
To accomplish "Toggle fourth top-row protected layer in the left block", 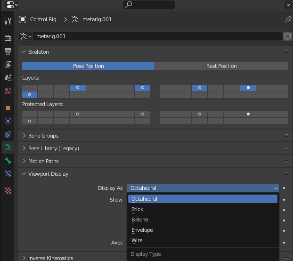I will coord(78,114).
